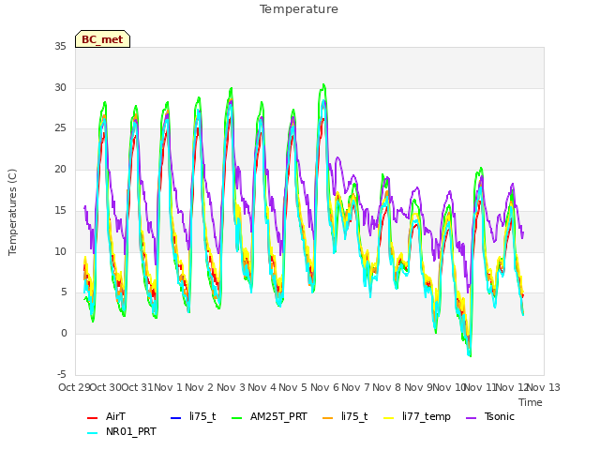The width and height of the screenshot is (600, 450).
Task: Toggle the Tsonic series legend label
Action: [500, 416]
